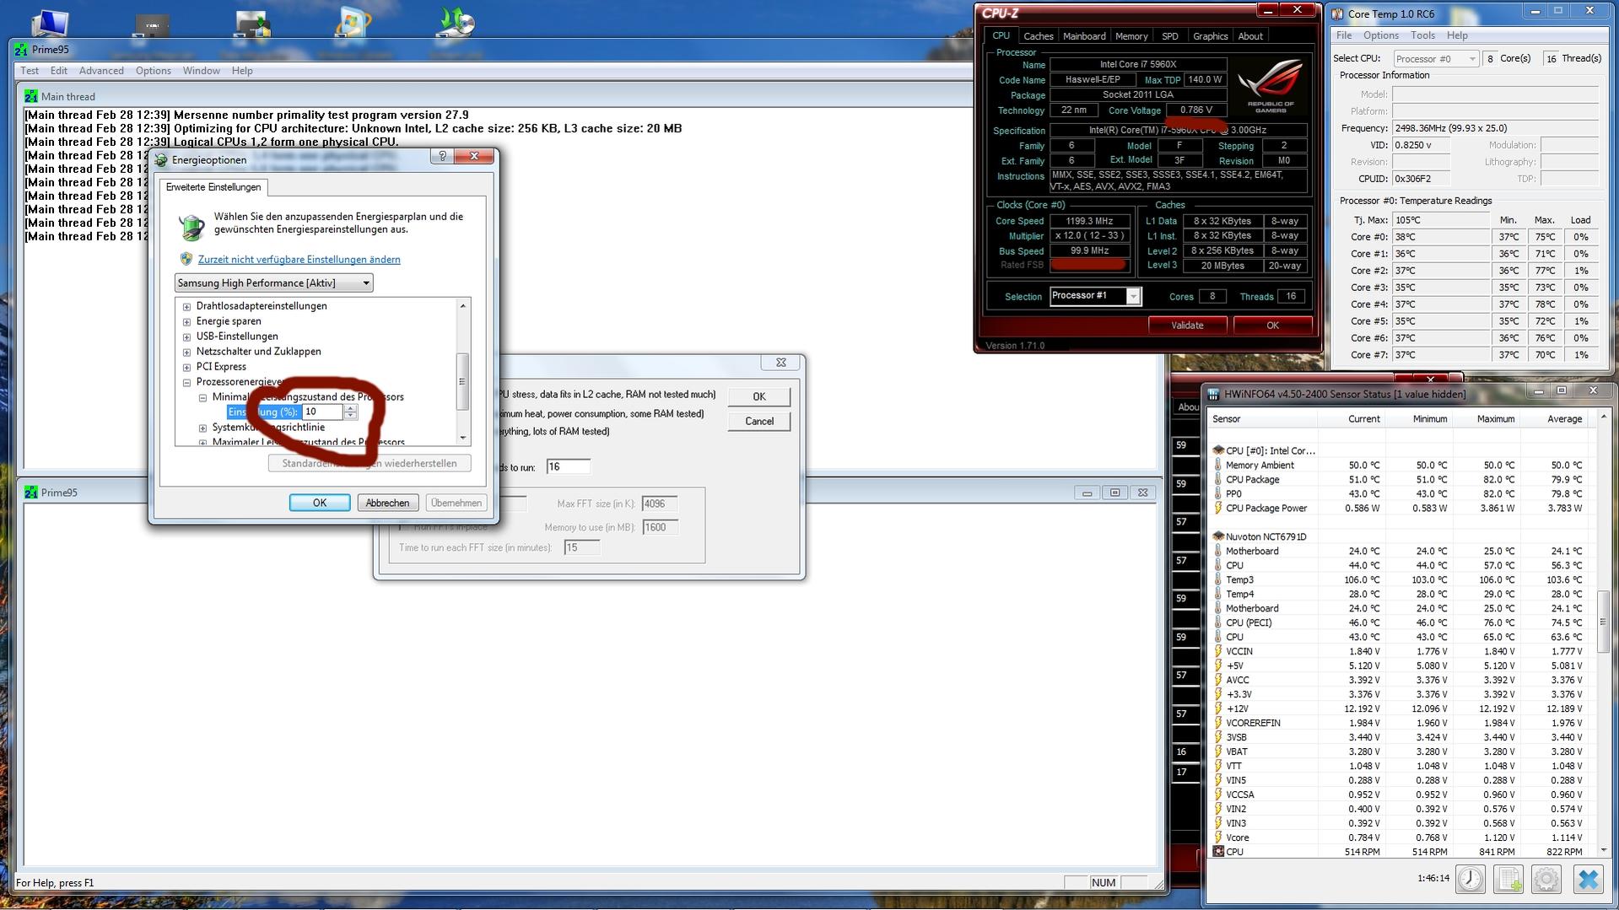Click Cancel in Prime95 torture test dialog
Screen dimensions: 1619x910
(759, 421)
